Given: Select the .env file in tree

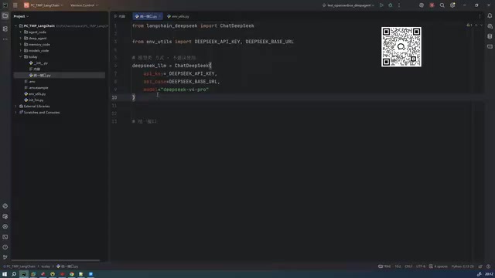Looking at the screenshot, I should tap(30, 81).
